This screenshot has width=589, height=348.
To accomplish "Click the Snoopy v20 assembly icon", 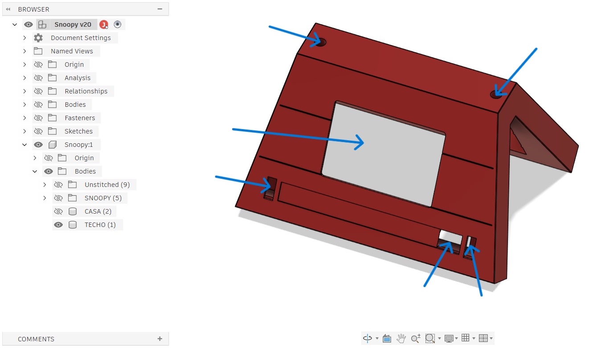I will [x=42, y=24].
